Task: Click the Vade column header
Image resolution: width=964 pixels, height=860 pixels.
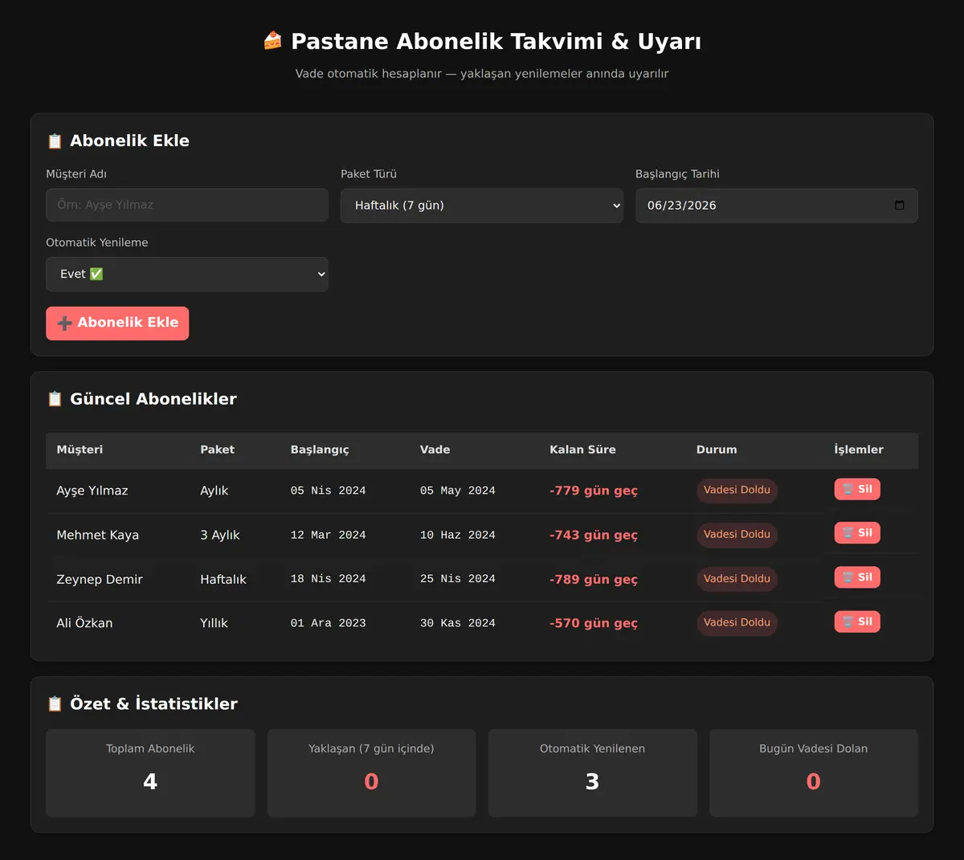Action: (x=435, y=450)
